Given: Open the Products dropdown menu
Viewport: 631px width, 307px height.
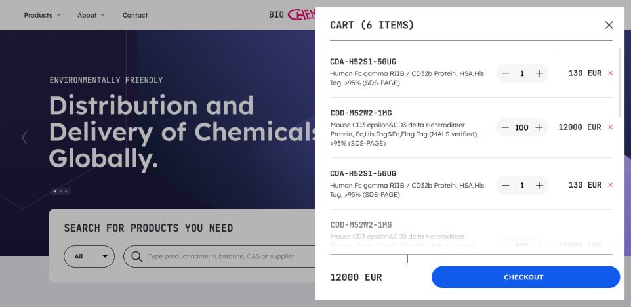Looking at the screenshot, I should click(x=42, y=15).
